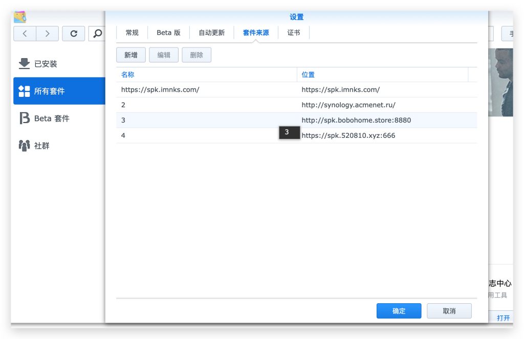Viewport: 524px width, 339px height.
Task: Click the 新增 button to add a source
Action: [x=131, y=55]
